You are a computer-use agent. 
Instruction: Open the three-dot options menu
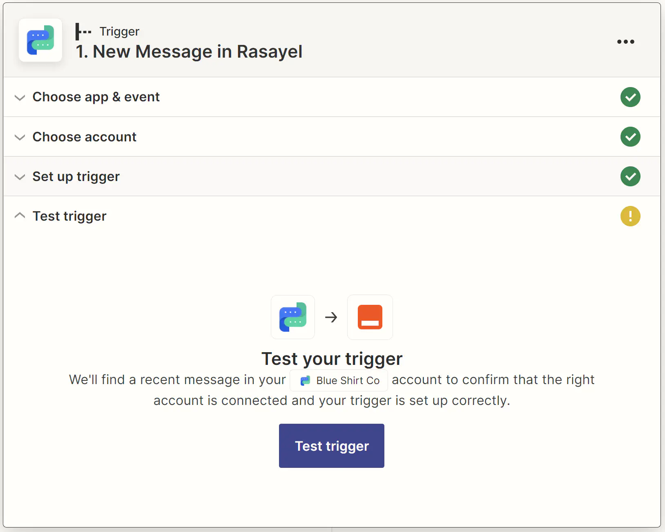pos(625,41)
